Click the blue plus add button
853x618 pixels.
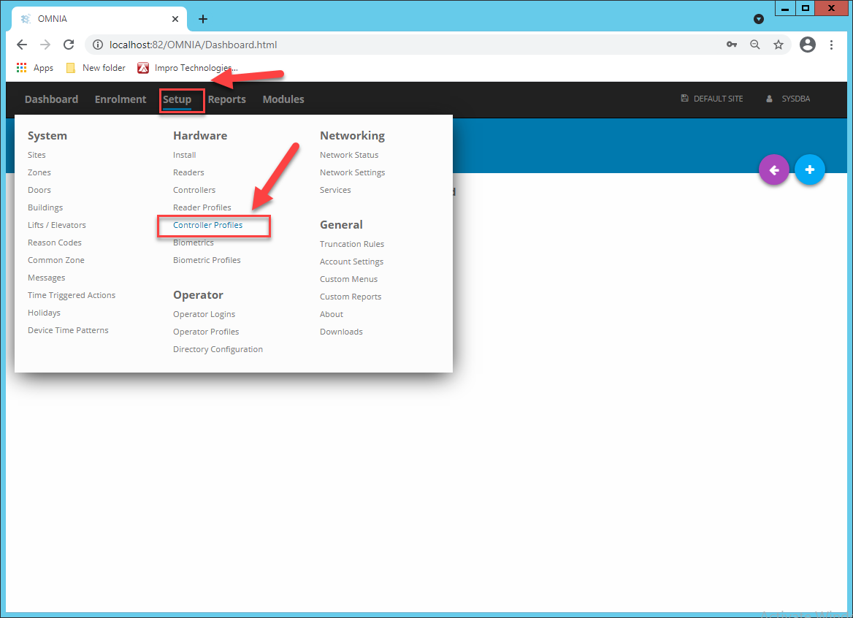809,169
